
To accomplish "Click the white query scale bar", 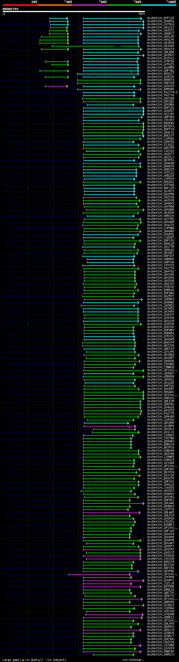I will click(74, 12).
